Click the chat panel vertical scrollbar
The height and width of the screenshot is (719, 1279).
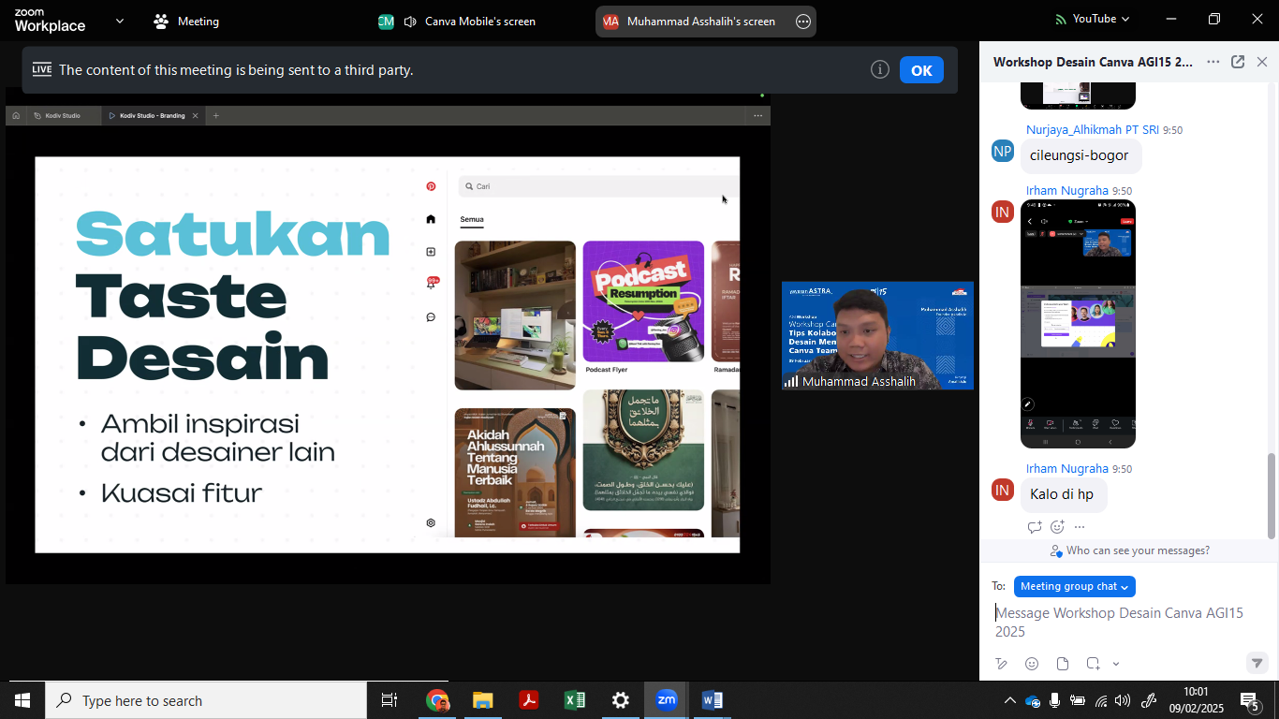1272,496
